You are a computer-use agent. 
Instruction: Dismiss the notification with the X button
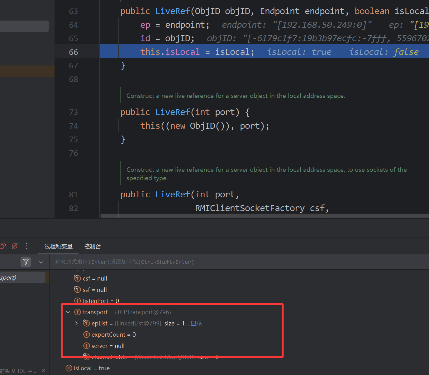tap(44, 370)
